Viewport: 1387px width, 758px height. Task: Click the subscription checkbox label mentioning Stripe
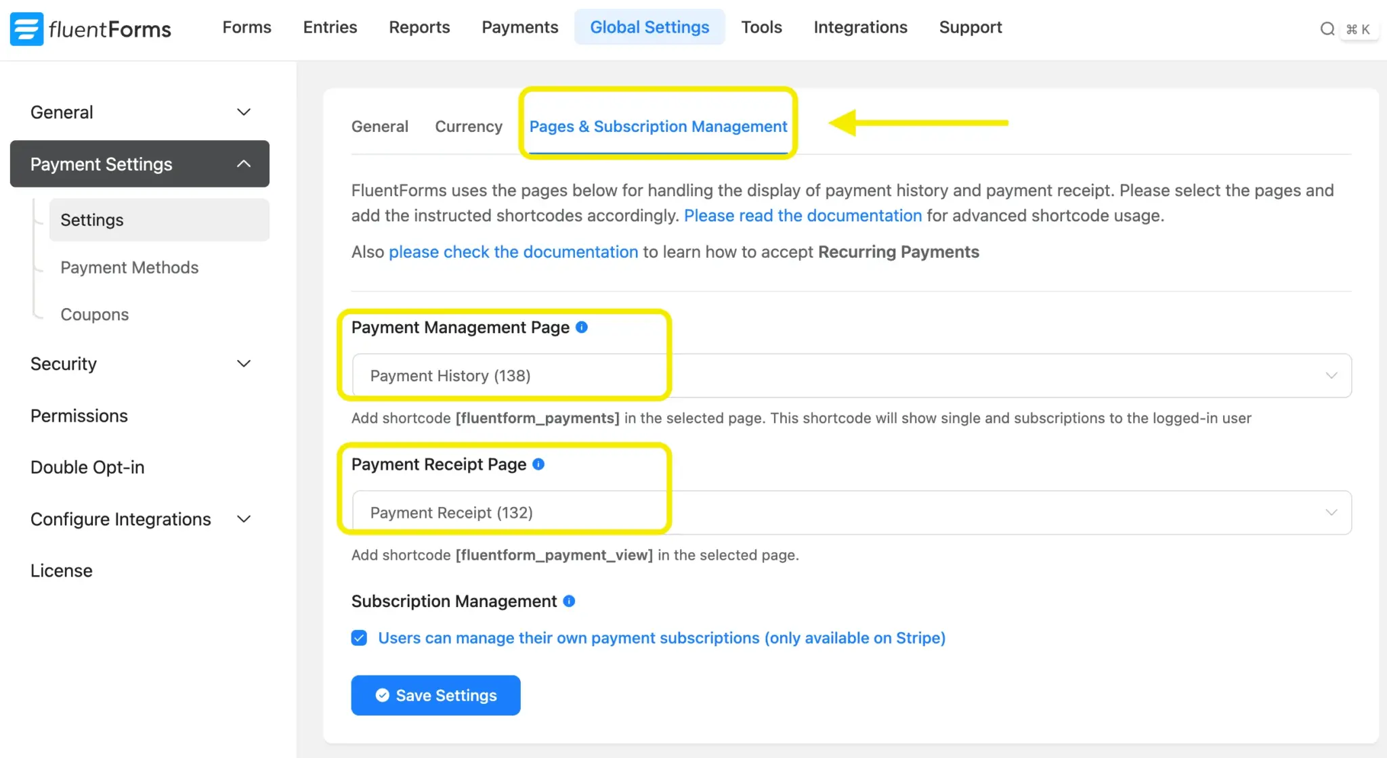[662, 638]
